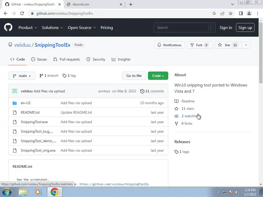The height and width of the screenshot is (197, 263).
Task: Expand the Star lists dropdown arrow
Action: pos(246,45)
